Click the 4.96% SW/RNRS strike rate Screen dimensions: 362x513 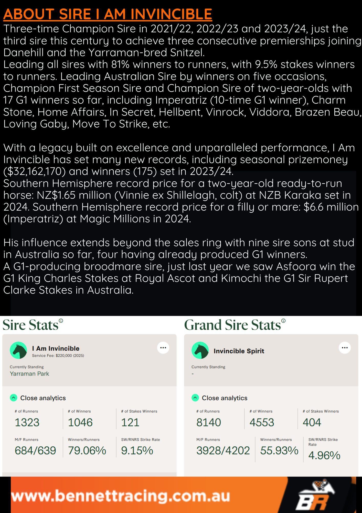(324, 456)
